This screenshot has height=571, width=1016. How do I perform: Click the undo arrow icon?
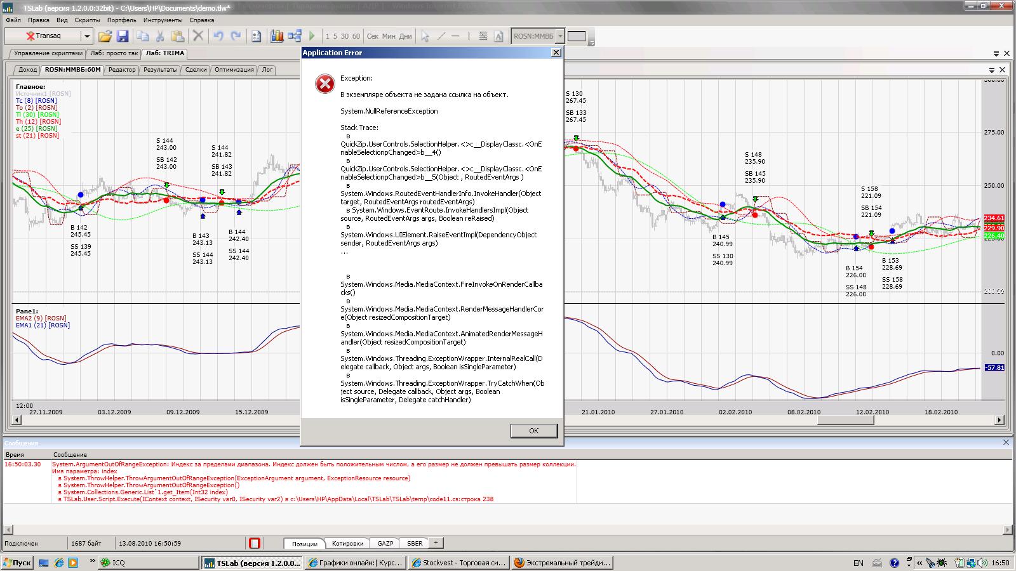point(218,36)
